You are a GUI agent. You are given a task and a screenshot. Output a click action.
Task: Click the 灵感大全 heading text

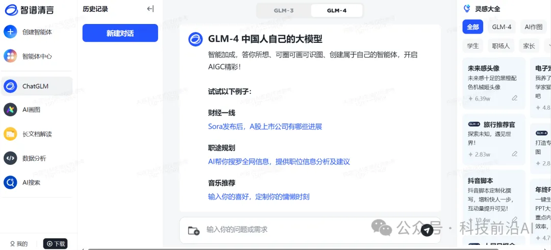(x=487, y=9)
